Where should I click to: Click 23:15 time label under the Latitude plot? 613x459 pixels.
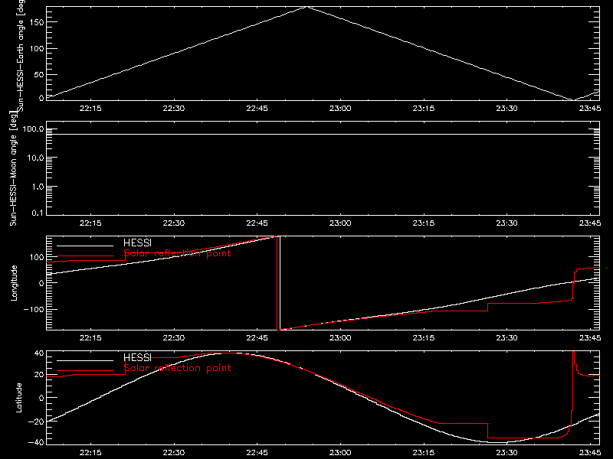click(424, 453)
